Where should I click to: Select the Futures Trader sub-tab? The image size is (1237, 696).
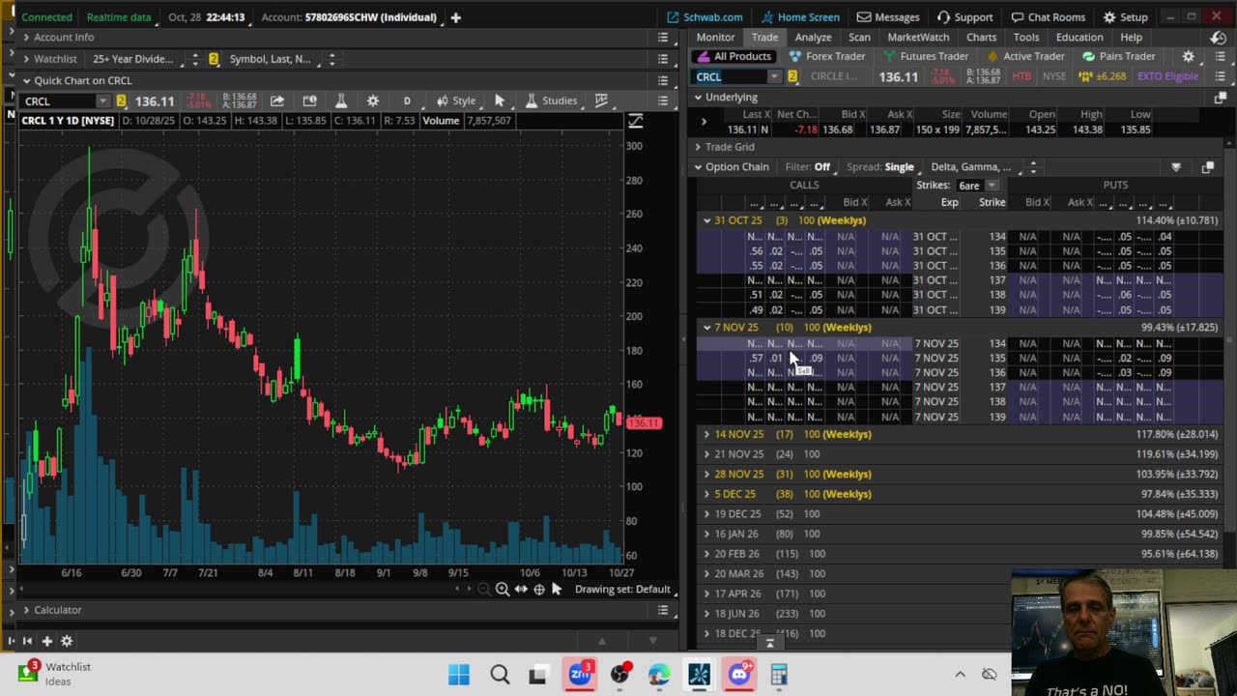coord(924,57)
